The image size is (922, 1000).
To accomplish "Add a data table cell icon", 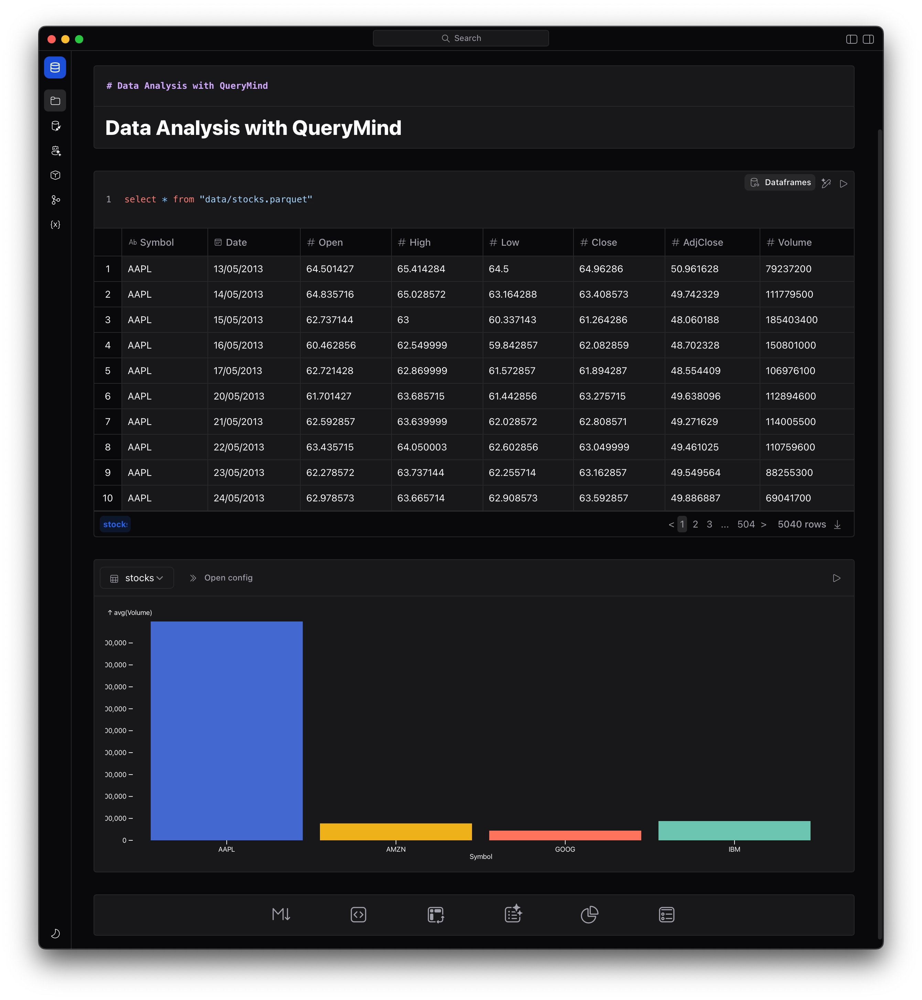I will (436, 915).
